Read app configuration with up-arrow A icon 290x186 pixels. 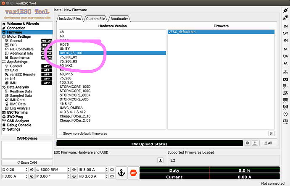pyautogui.click(x=285, y=49)
